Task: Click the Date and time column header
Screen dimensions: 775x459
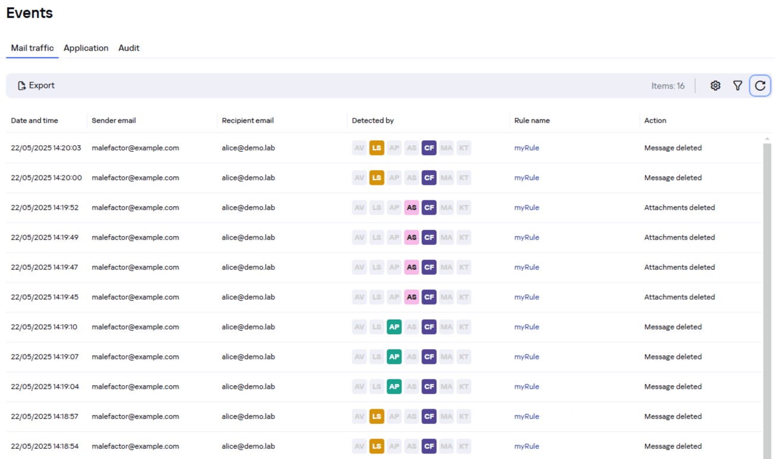Action: coord(35,121)
